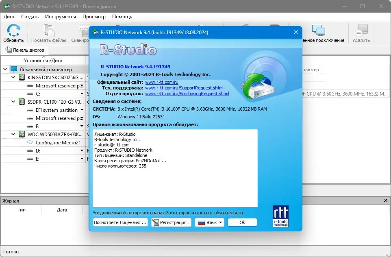This screenshot has width=391, height=257.
Task: Click the EFI system partition icon
Action: click(x=30, y=110)
